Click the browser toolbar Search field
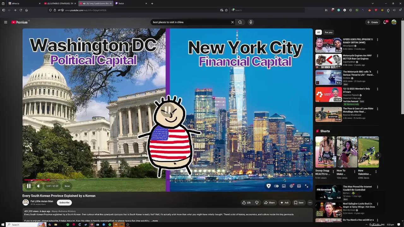This screenshot has width=404, height=227. click(x=268, y=10)
